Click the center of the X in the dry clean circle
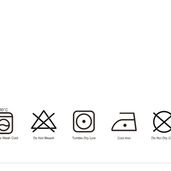The height and width of the screenshot is (171, 171). [163, 122]
